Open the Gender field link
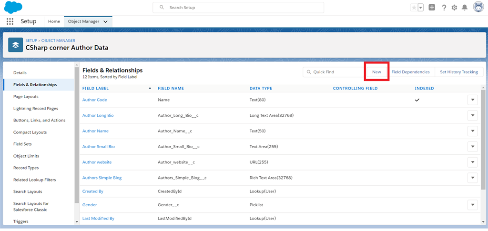This screenshot has width=488, height=231. [90, 205]
